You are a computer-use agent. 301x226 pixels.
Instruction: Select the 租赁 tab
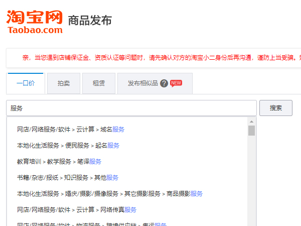[x=99, y=83]
